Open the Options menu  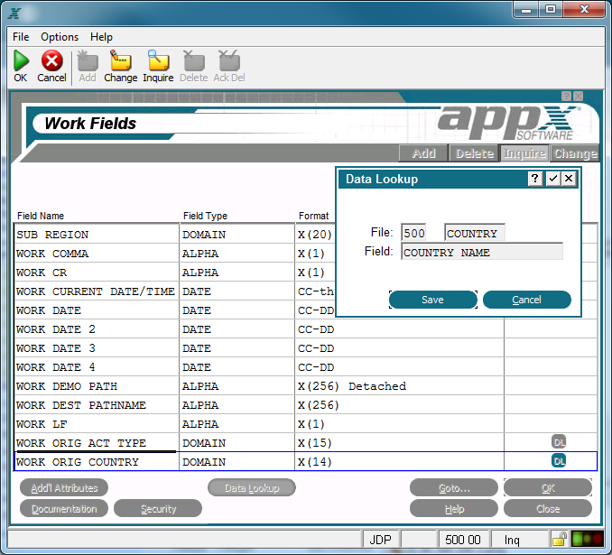point(60,37)
